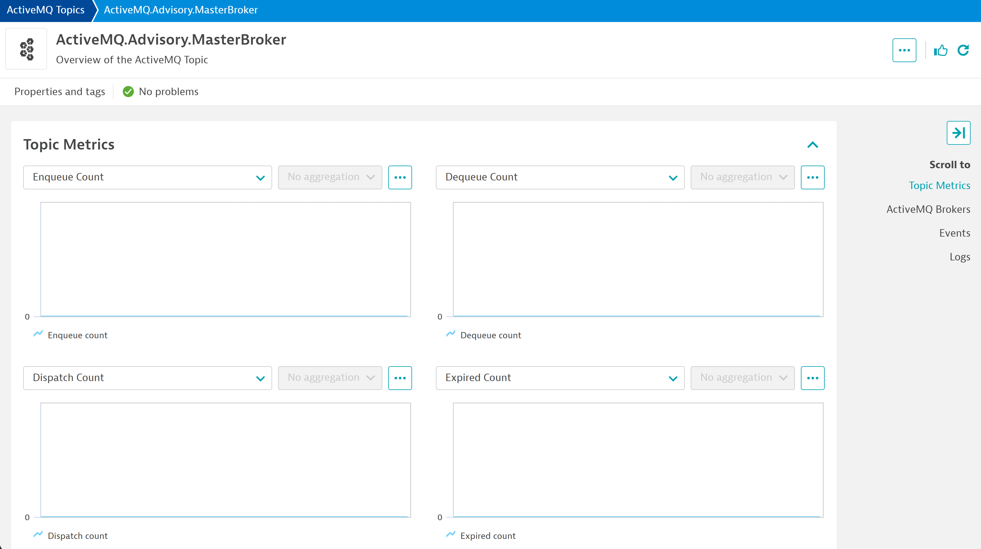Viewport: 981px width, 549px height.
Task: Click the Enqueue count legend line icon
Action: (x=38, y=334)
